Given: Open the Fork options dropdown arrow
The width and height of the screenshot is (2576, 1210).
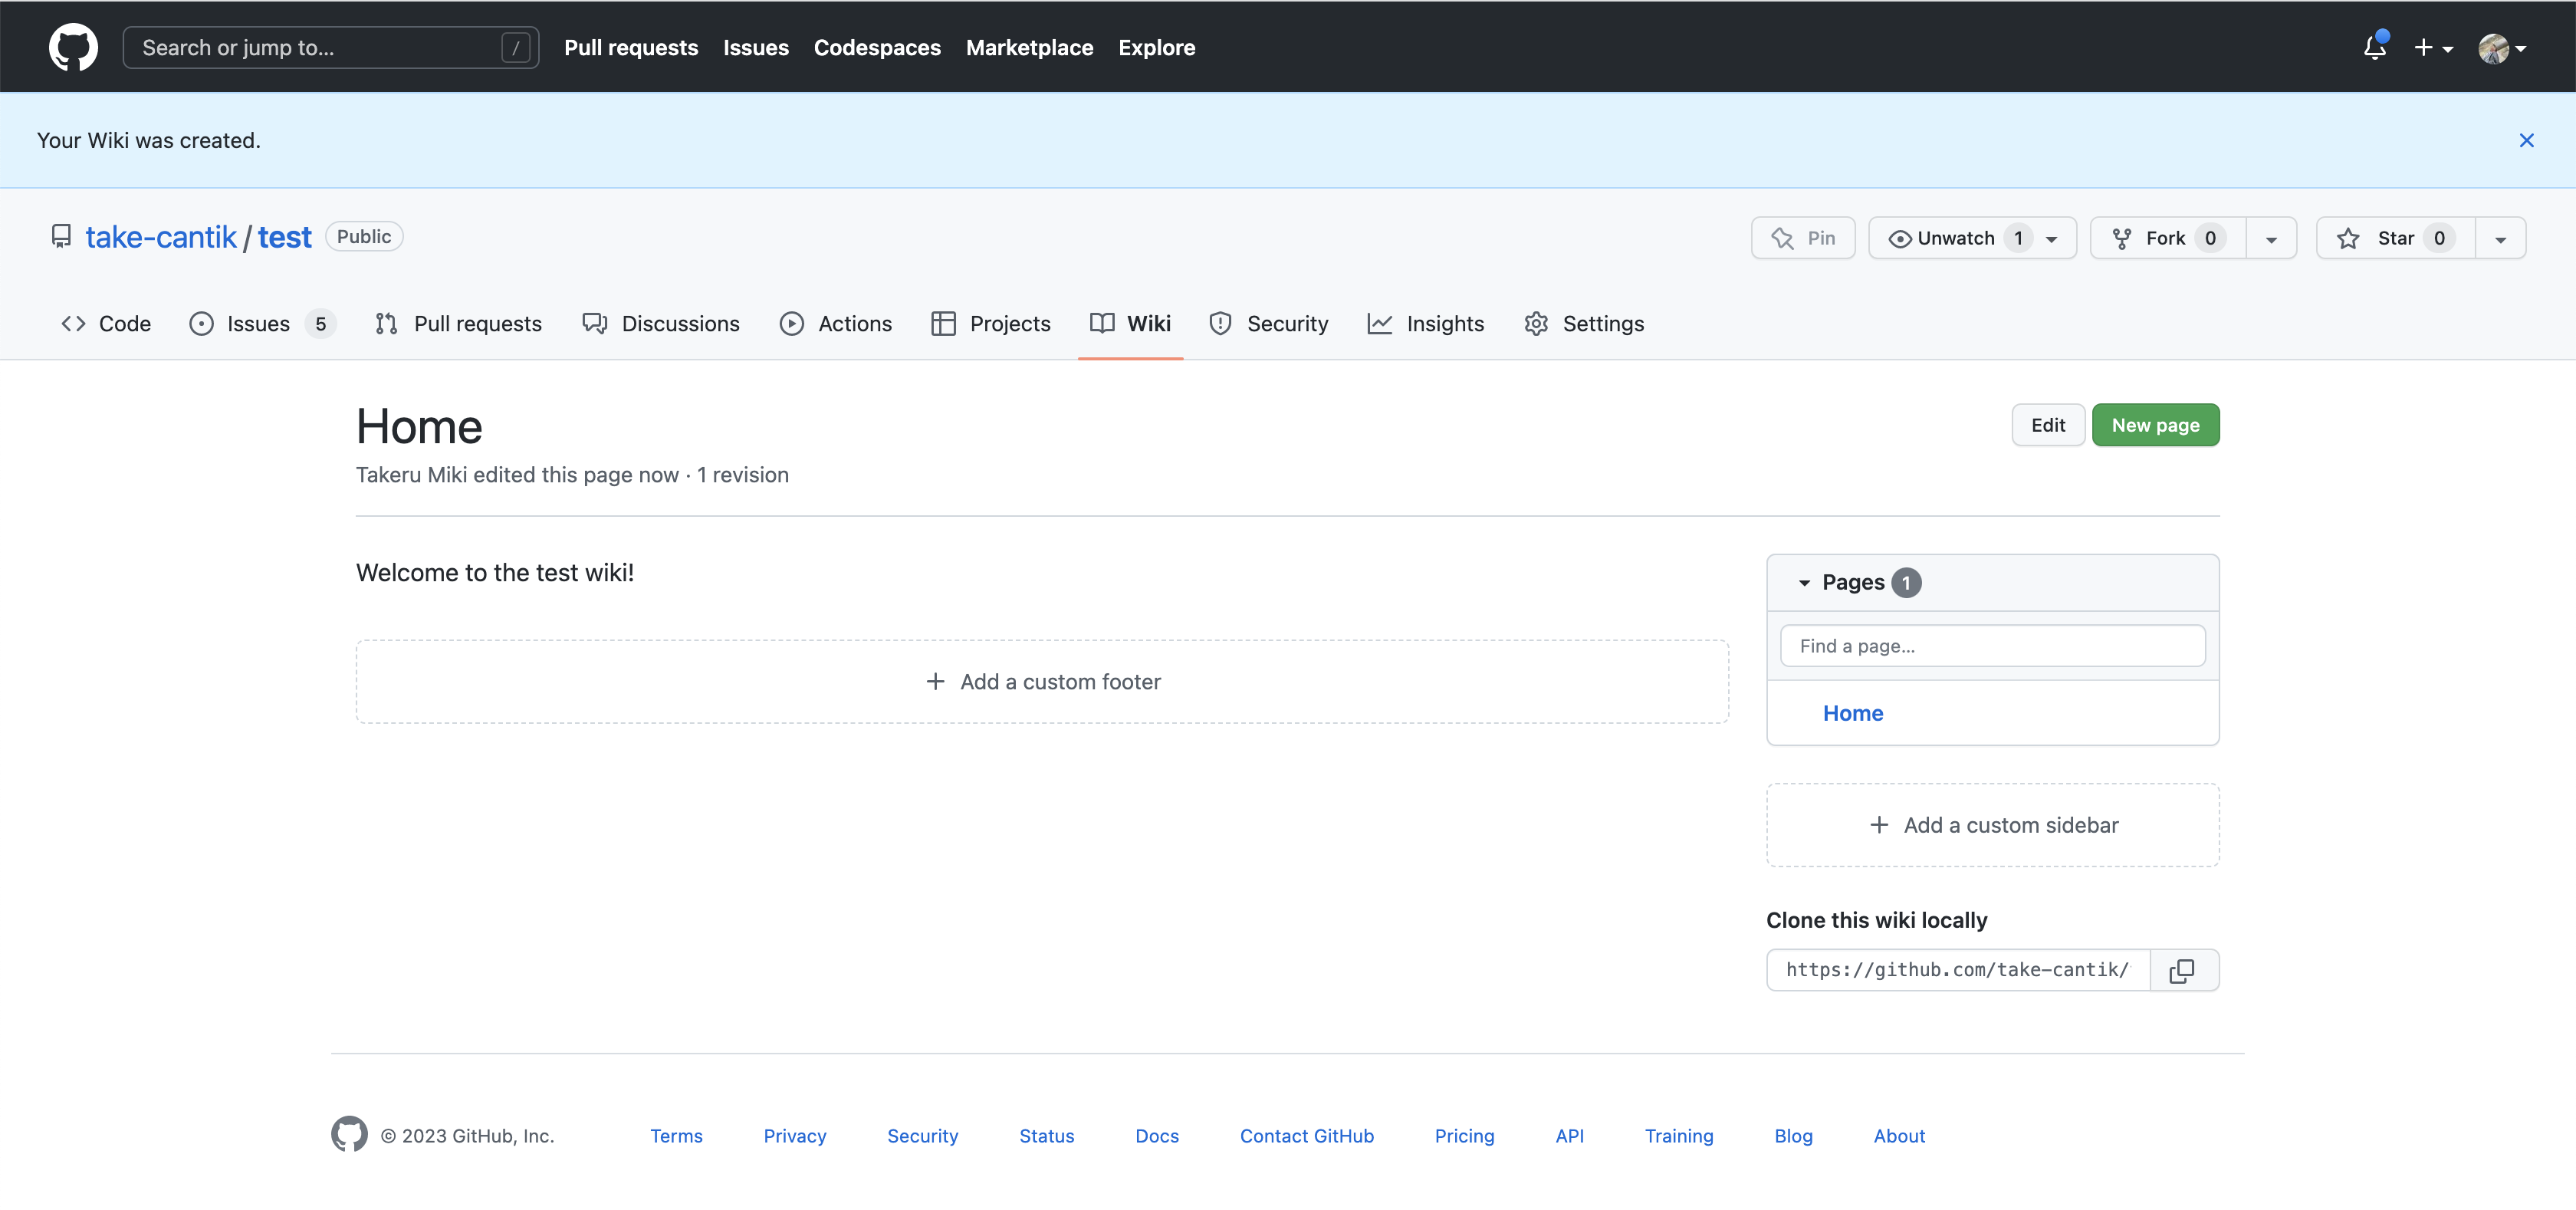Looking at the screenshot, I should click(2271, 238).
